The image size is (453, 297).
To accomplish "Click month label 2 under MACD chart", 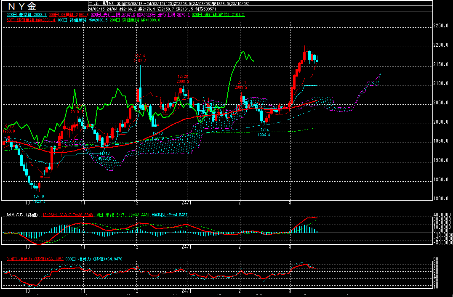I will point(240,247).
